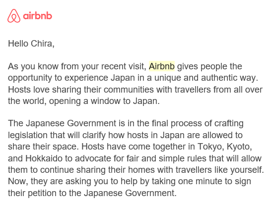Click the word crafting
The image size is (269, 204).
point(229,124)
